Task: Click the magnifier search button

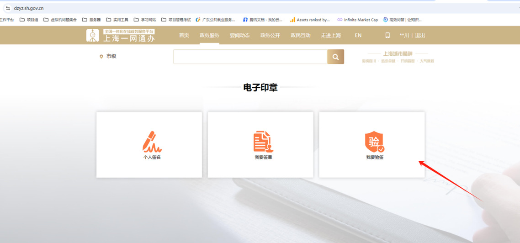Action: click(x=335, y=57)
